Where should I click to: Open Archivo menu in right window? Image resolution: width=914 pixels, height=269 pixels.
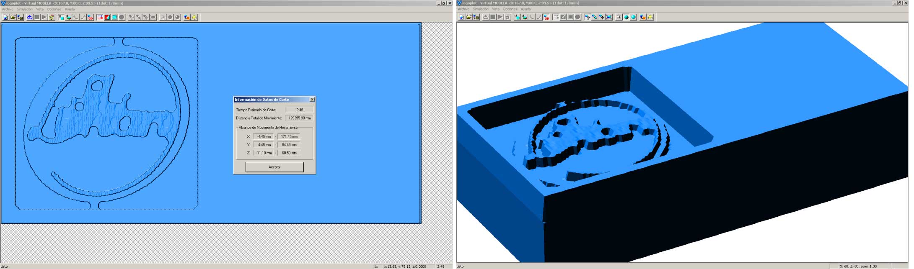[463, 9]
